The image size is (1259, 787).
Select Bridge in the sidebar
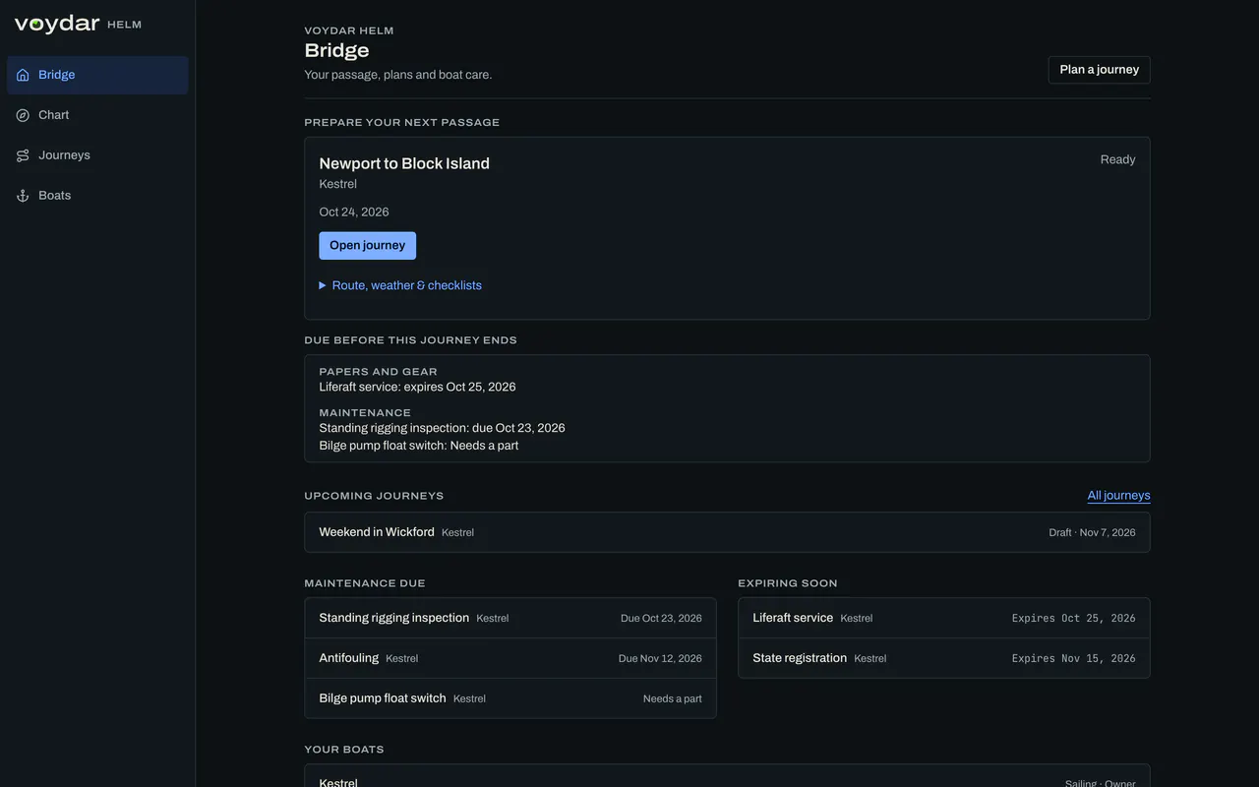pyautogui.click(x=97, y=75)
